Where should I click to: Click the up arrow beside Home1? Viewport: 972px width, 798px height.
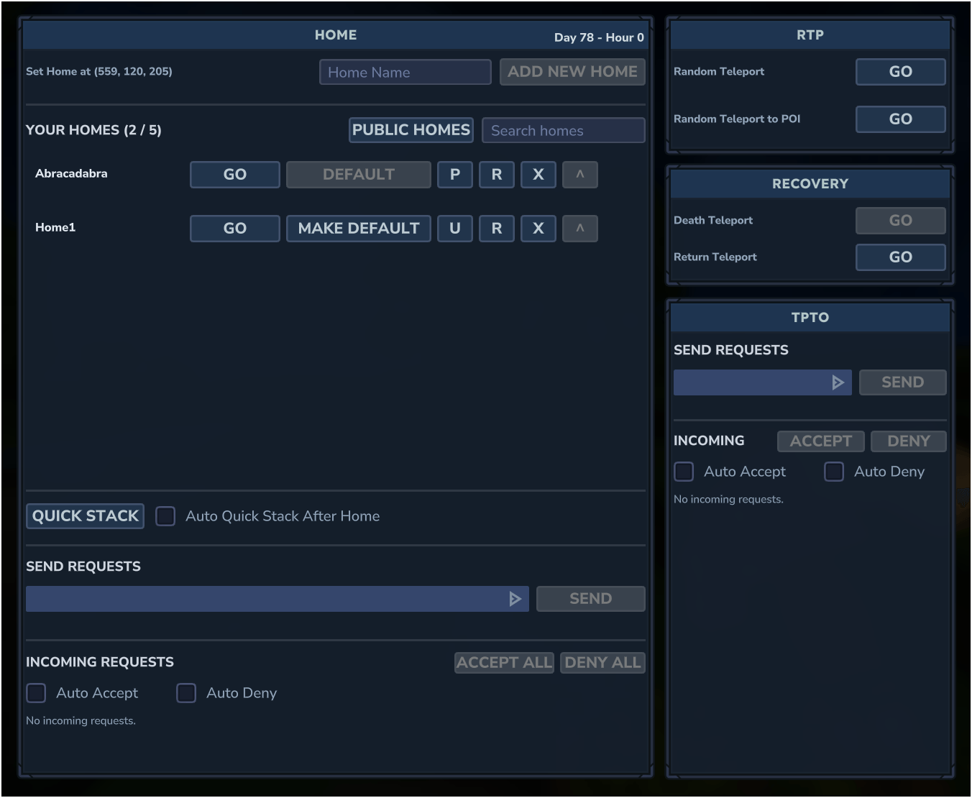click(x=579, y=229)
